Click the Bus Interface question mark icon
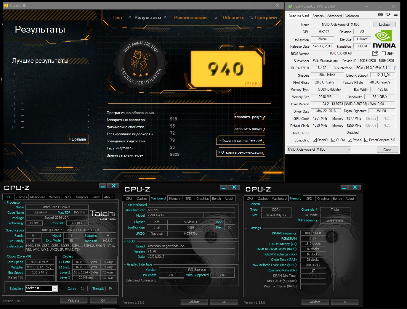Viewport: 407px width, 309px height. [395, 68]
